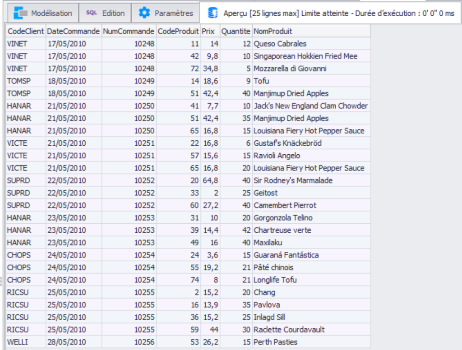Select price 7,7 cell

(x=210, y=106)
